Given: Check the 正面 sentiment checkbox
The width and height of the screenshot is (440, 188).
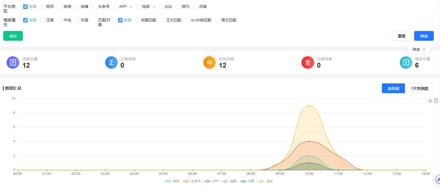Looking at the screenshot, I should [x=43, y=20].
